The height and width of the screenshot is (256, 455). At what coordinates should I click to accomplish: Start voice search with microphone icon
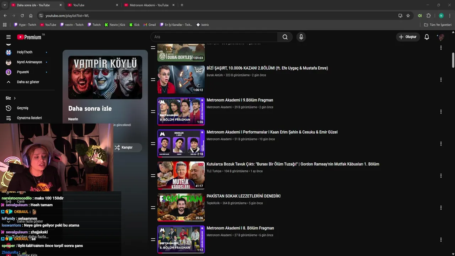click(301, 37)
